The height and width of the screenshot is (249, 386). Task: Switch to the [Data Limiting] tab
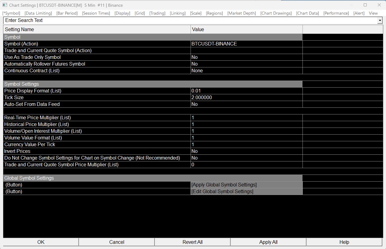click(38, 13)
